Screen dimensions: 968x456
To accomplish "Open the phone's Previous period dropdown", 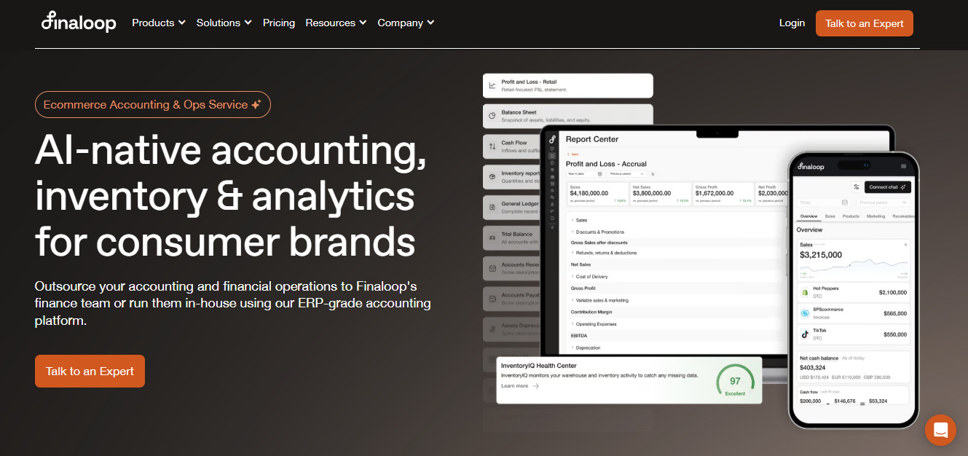I will point(882,203).
